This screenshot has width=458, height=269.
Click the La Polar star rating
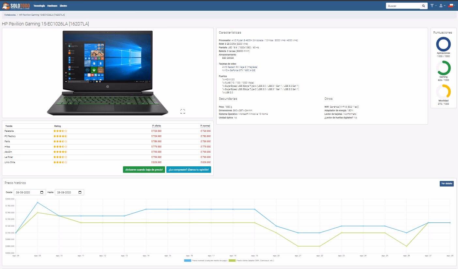tap(60, 157)
